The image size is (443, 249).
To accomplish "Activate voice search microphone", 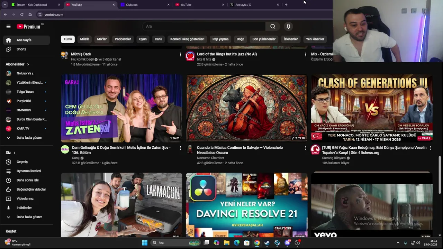I will click(x=288, y=26).
